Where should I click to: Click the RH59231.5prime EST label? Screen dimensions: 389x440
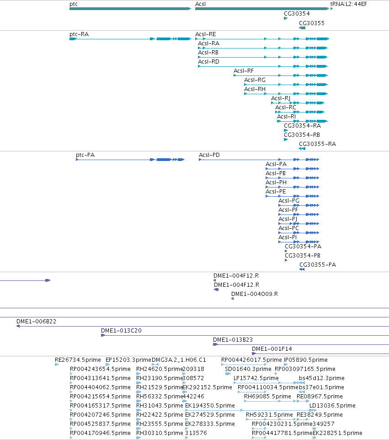[x=270, y=414]
